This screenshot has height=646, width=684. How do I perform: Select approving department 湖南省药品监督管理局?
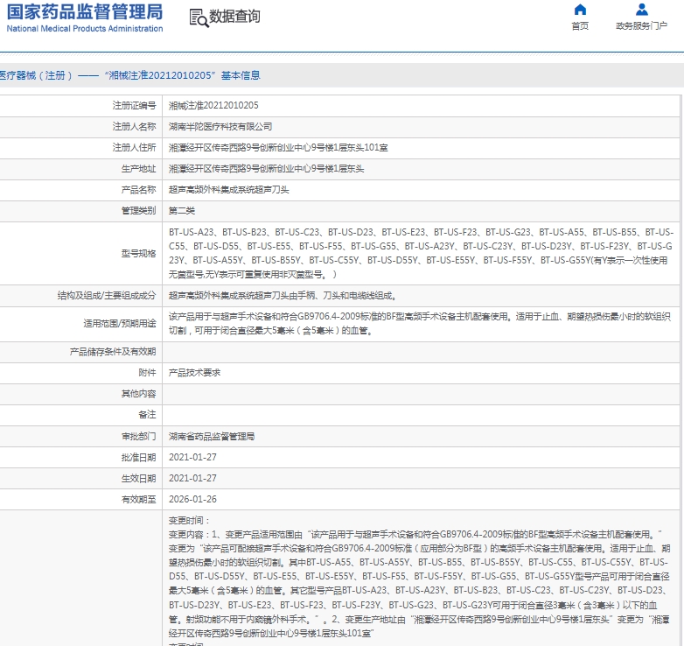coord(212,437)
